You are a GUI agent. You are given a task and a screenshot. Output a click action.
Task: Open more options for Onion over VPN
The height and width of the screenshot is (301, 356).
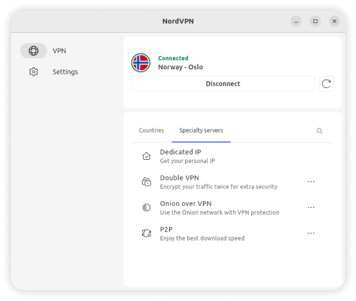coord(311,207)
